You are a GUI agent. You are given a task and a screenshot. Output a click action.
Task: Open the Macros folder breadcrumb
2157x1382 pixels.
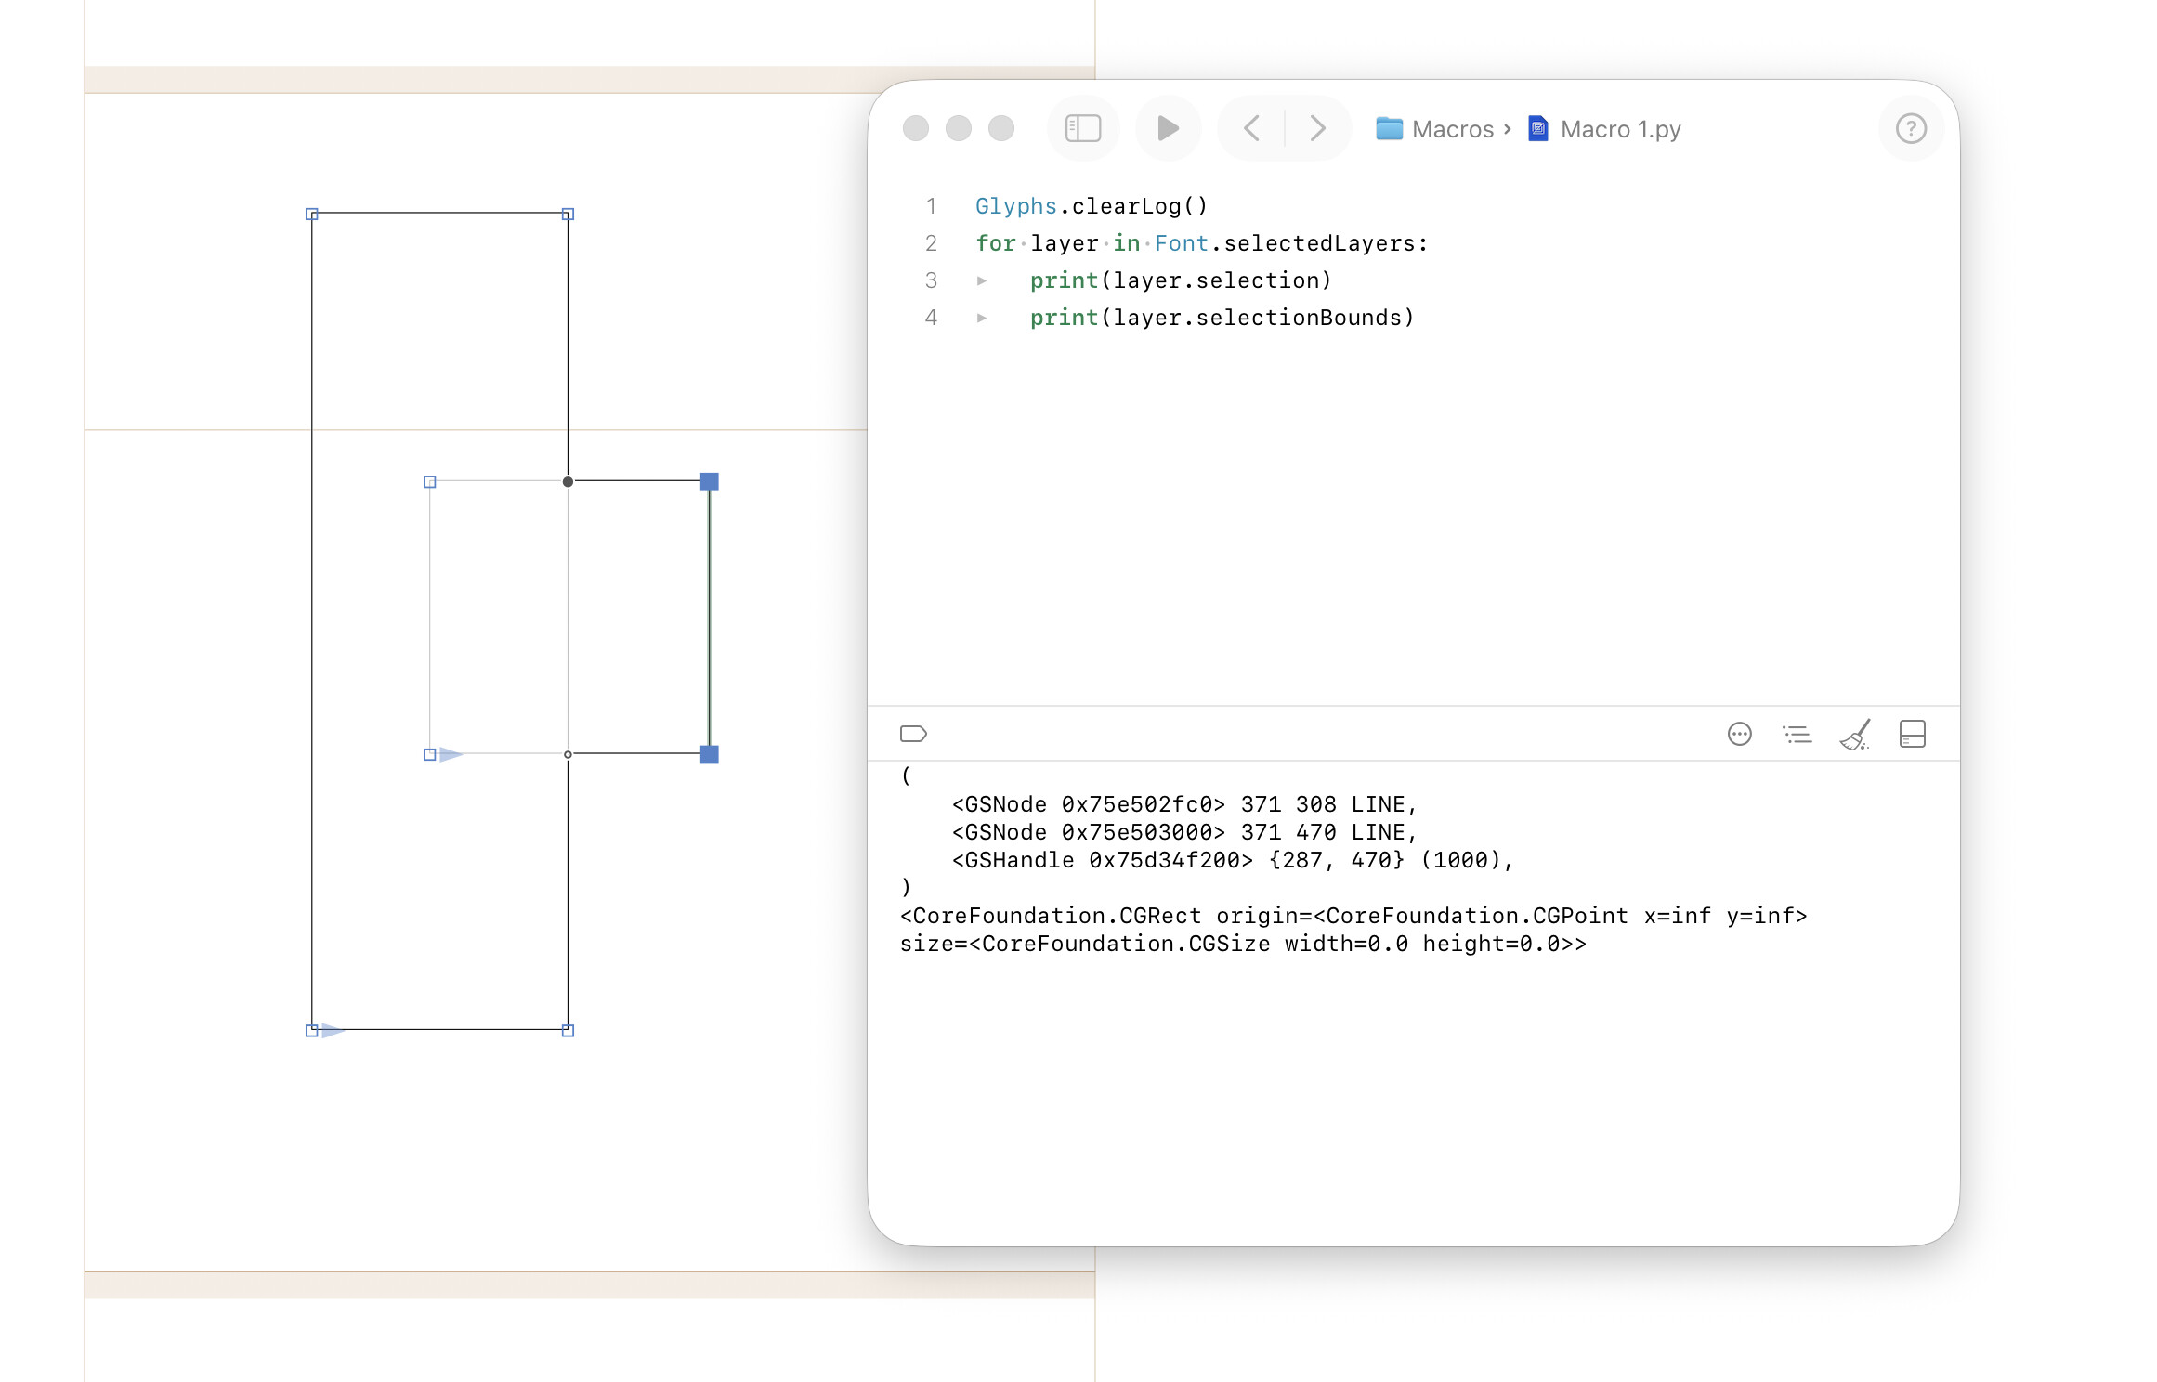1435,129
